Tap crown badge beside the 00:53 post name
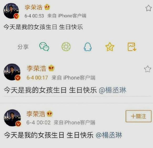The height and width of the screenshot is (148, 153). 47,7
